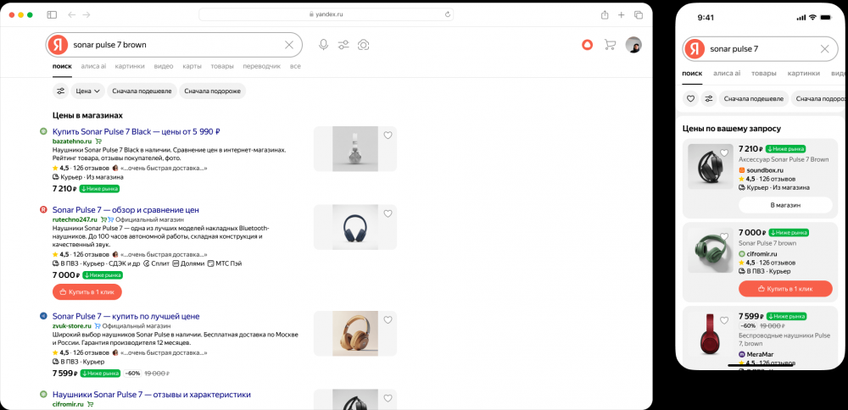This screenshot has width=848, height=410.
Task: Sort desktop results by Сначала подороже
Action: [x=213, y=91]
